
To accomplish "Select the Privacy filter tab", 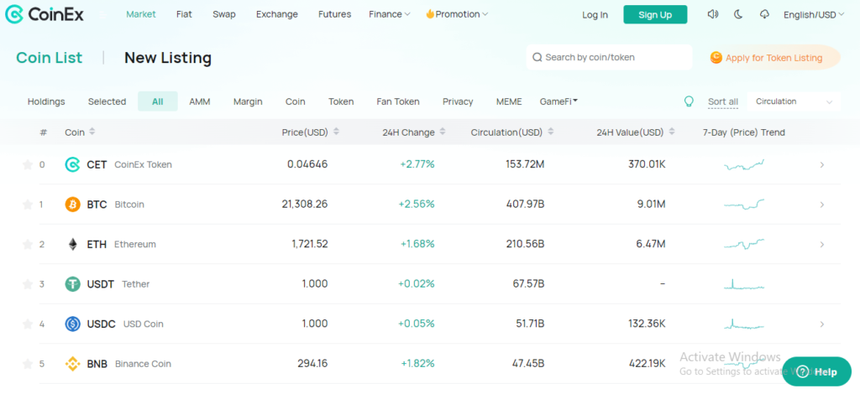I will click(458, 101).
